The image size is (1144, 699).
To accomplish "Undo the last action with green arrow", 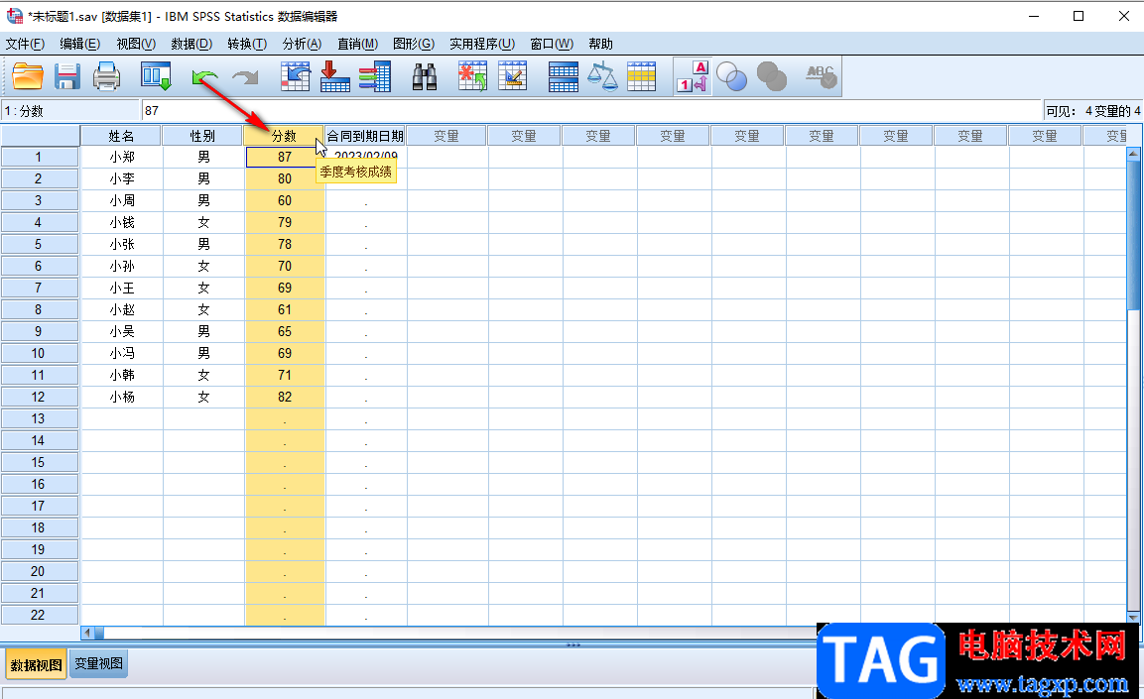I will coord(205,76).
